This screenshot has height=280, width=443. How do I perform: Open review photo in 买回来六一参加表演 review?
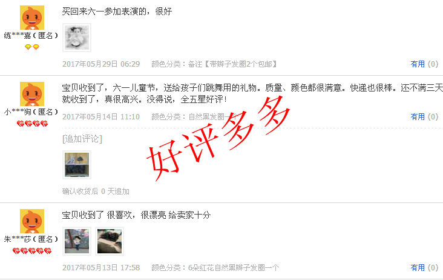(77, 38)
